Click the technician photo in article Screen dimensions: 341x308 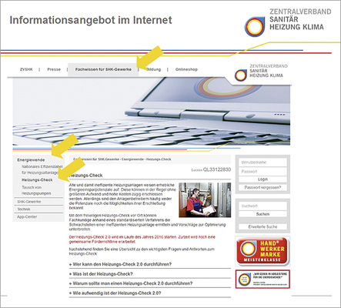click(x=205, y=200)
